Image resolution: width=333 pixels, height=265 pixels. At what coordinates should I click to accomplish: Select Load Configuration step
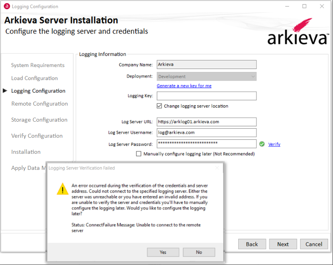(35, 78)
